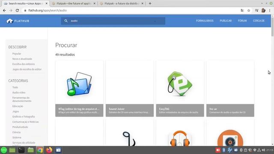The width and height of the screenshot is (274, 154).
Task: Open the blue Bluetooth tray icon
Action: (224, 150)
